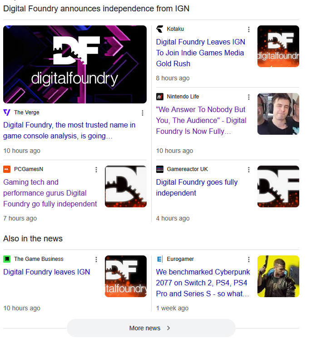Image resolution: width=321 pixels, height=338 pixels.
Task: Click The Verge logo icon
Action: coord(7,113)
